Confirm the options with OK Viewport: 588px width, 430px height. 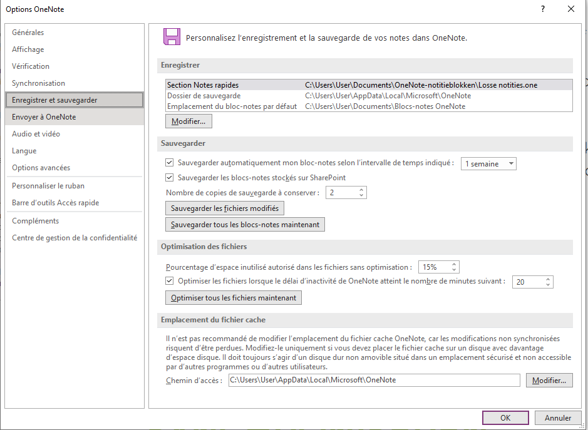click(505, 418)
